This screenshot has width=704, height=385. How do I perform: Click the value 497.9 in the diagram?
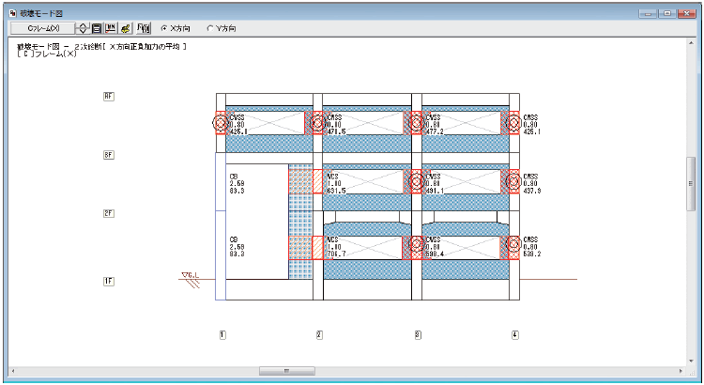[532, 191]
